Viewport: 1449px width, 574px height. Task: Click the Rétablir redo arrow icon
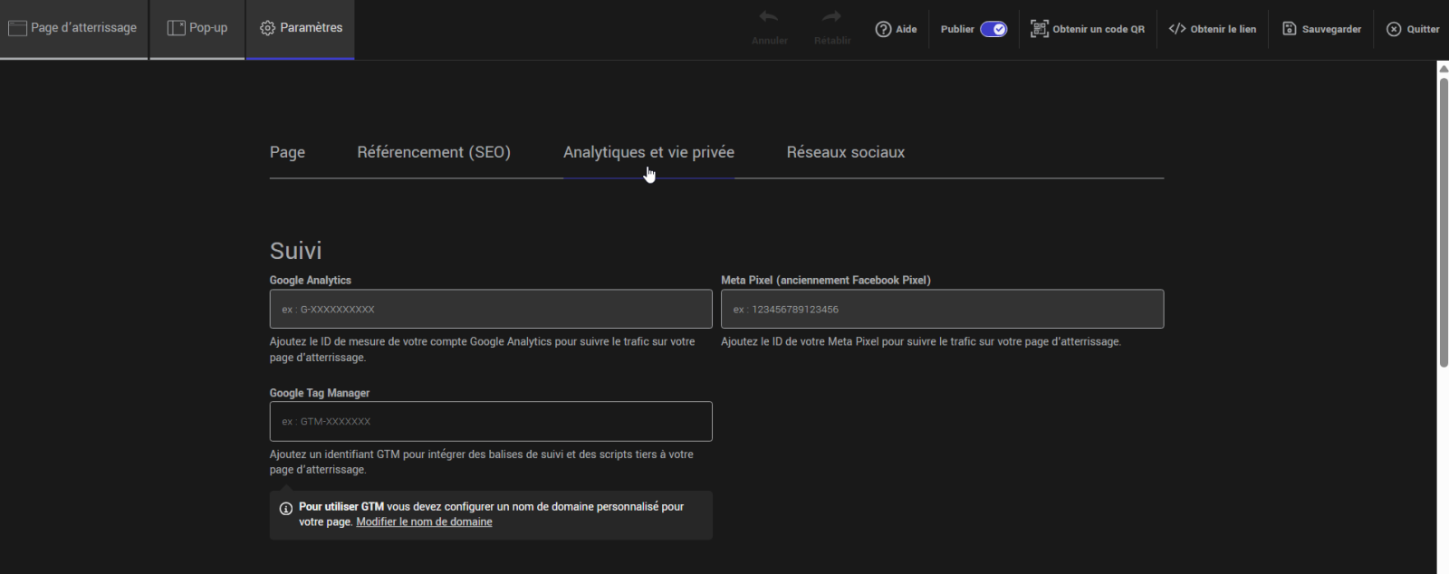click(x=831, y=17)
